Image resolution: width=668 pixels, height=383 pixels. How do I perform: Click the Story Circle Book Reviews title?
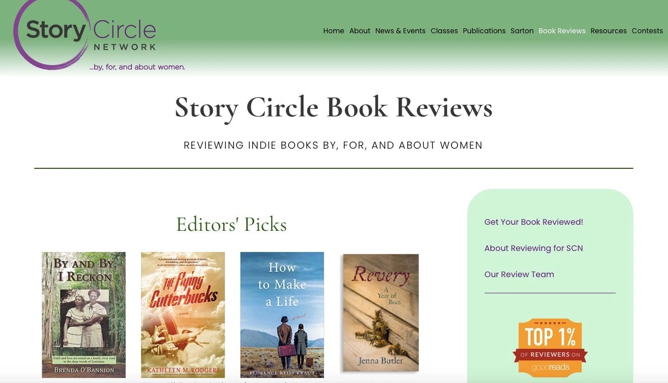click(333, 107)
